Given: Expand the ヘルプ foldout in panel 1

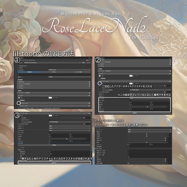Looking at the screenshot, I should coord(18,68).
